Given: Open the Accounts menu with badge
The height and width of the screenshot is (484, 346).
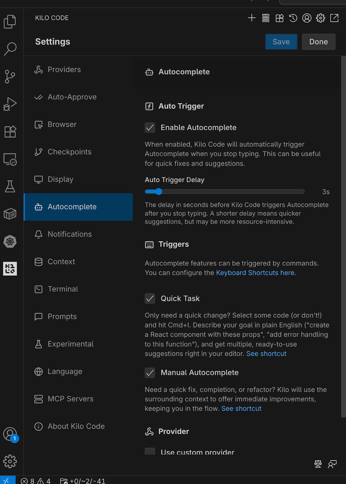Looking at the screenshot, I should pyautogui.click(x=11, y=435).
